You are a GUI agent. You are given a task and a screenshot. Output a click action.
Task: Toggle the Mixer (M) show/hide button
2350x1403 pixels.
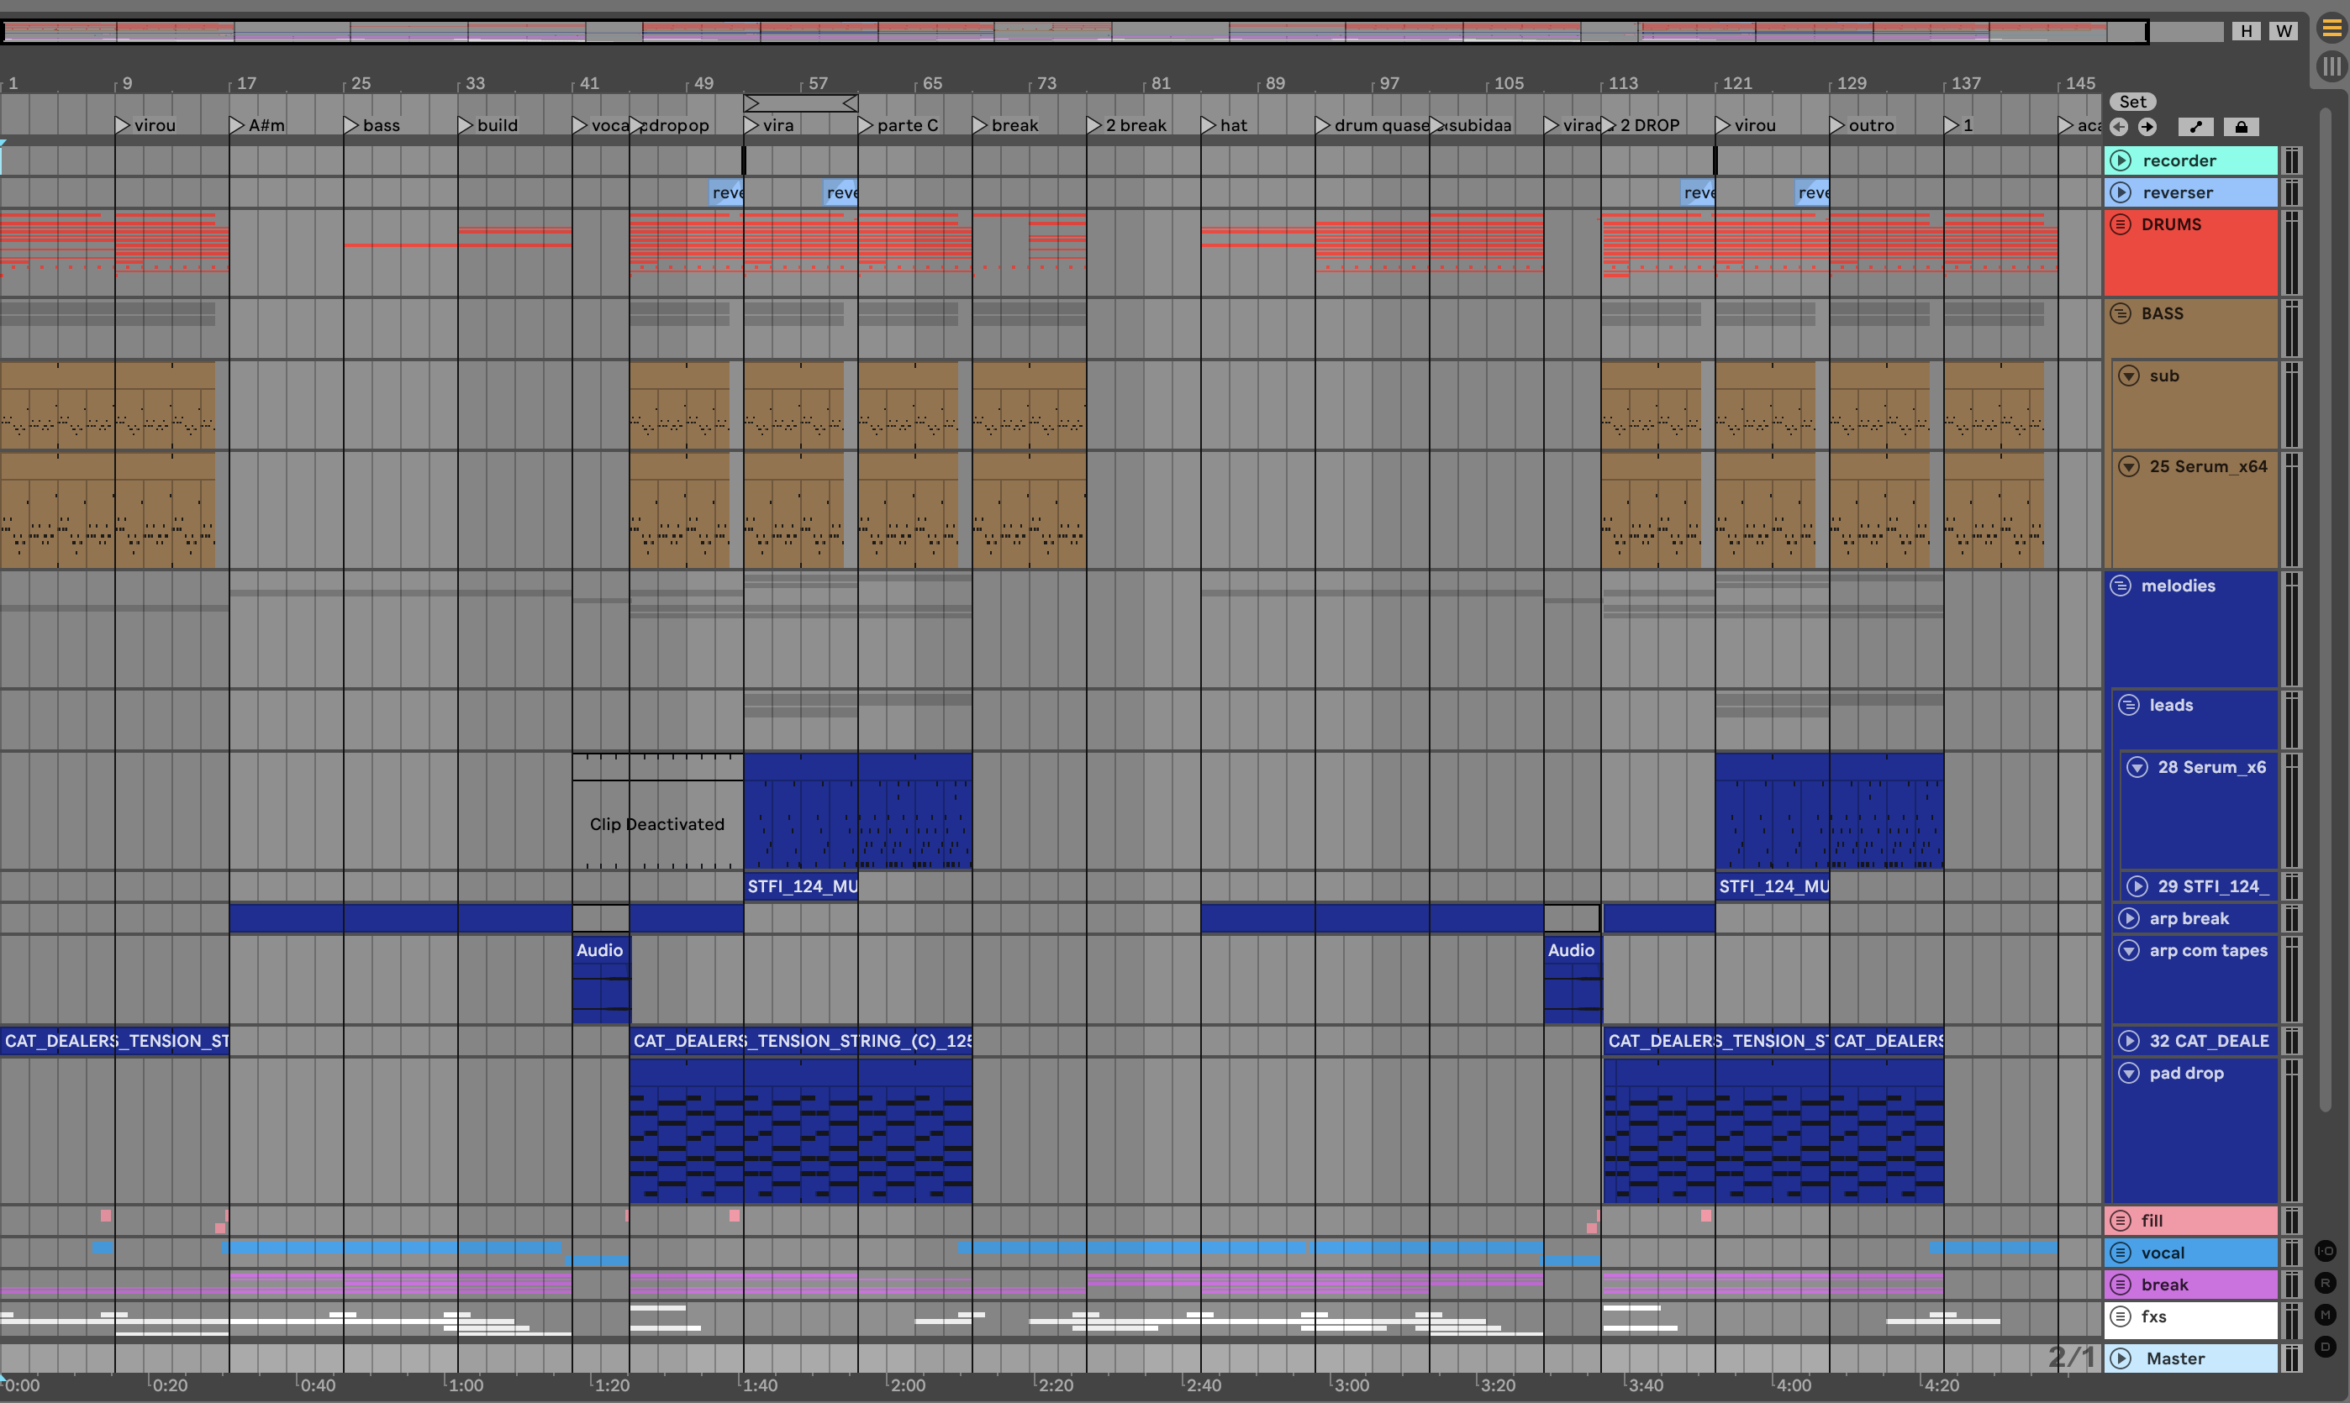click(2326, 1315)
